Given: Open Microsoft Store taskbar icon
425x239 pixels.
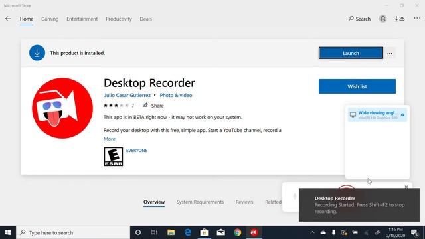Looking at the screenshot, I should [x=204, y=232].
